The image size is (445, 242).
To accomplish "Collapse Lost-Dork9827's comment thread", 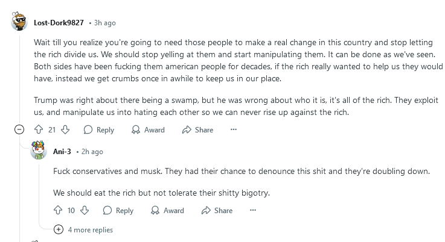I will coord(19,129).
